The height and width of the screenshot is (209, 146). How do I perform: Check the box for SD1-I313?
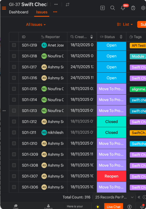point(14,110)
